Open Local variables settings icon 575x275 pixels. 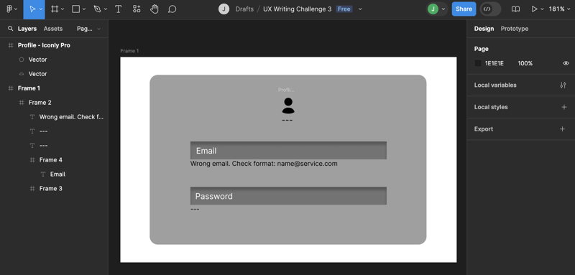click(563, 85)
